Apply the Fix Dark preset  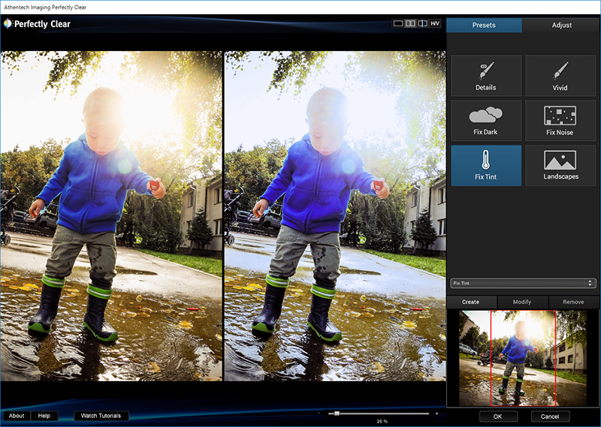486,121
